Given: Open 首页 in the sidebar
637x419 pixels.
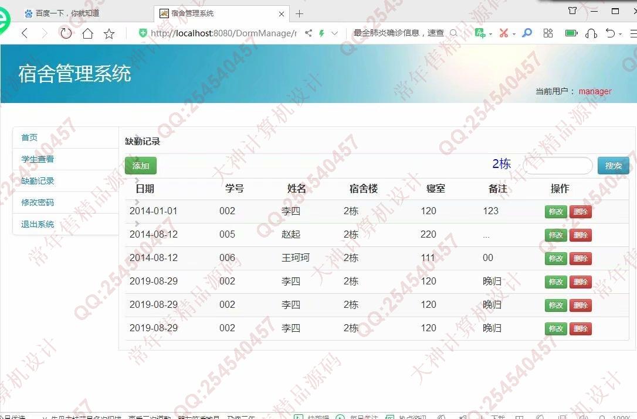Looking at the screenshot, I should 29,138.
